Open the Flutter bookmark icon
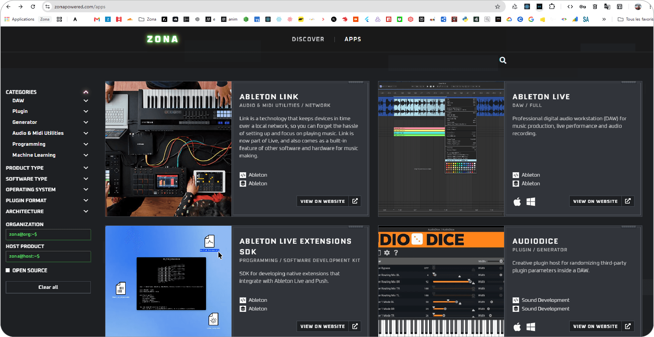 367,19
